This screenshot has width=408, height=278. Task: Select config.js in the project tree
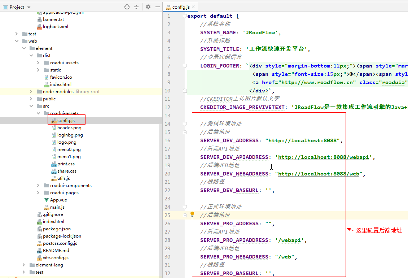click(66, 121)
